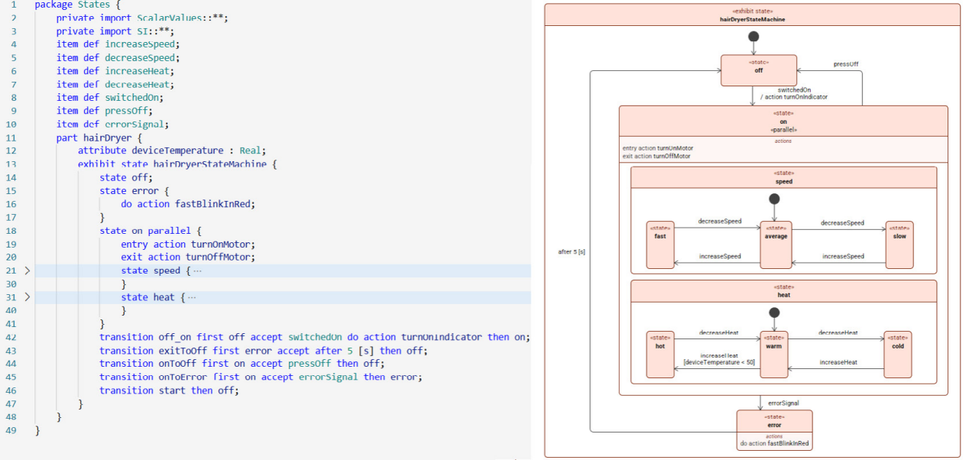Screen dimensions: 969x460
Task: Click 'item def decreaseHeat' code line
Action: coord(115,84)
